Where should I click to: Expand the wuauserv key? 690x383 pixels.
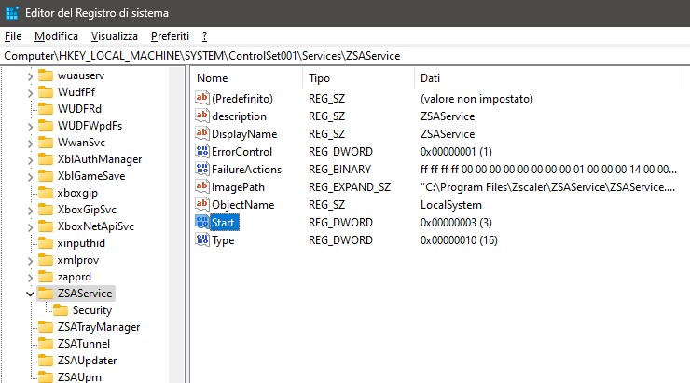30,76
